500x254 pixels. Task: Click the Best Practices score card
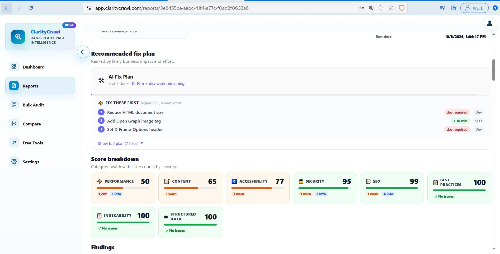[459, 188]
